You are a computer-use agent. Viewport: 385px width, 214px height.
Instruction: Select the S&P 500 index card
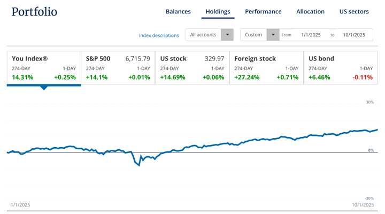tap(118, 68)
